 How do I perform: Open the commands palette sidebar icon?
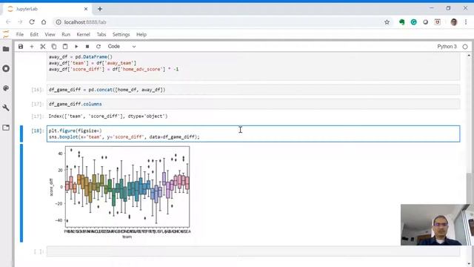point(6,88)
